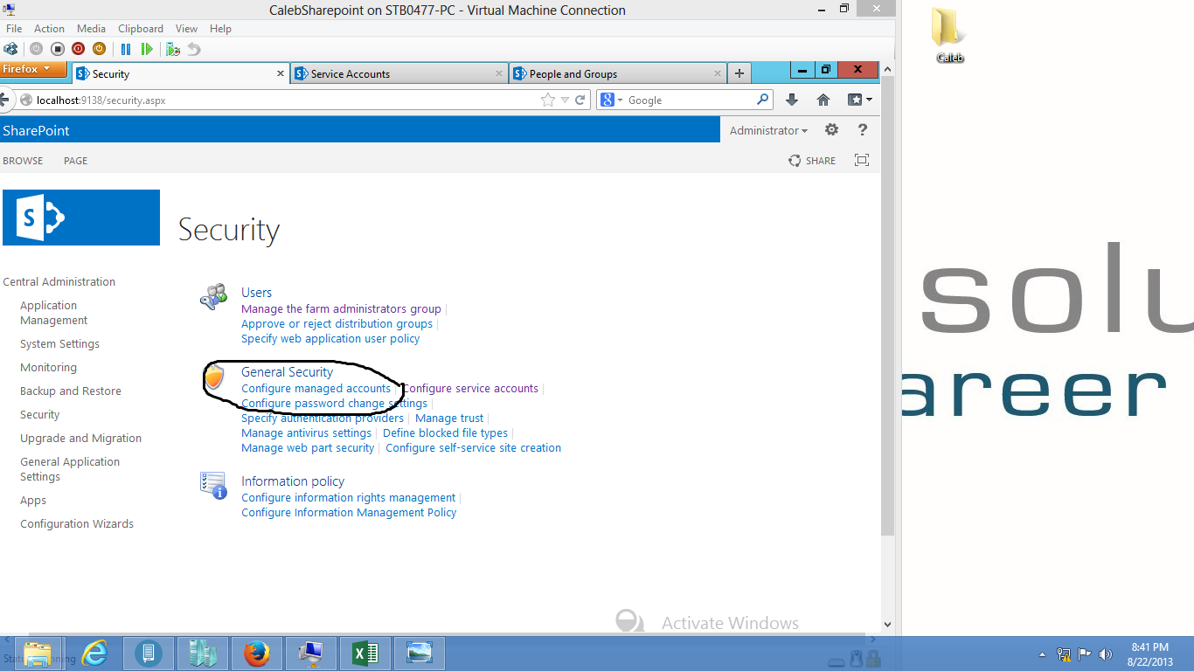Open the Firefox application menu button

coord(33,69)
